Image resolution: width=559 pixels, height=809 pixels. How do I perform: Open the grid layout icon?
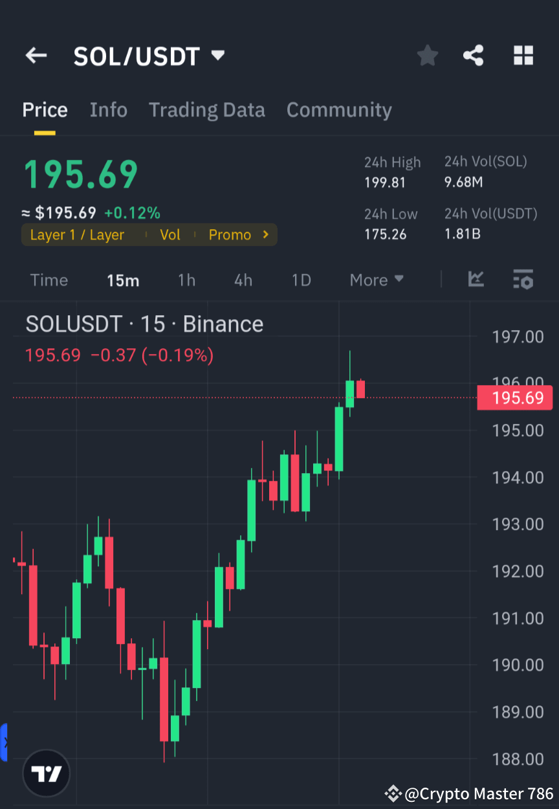pyautogui.click(x=523, y=56)
